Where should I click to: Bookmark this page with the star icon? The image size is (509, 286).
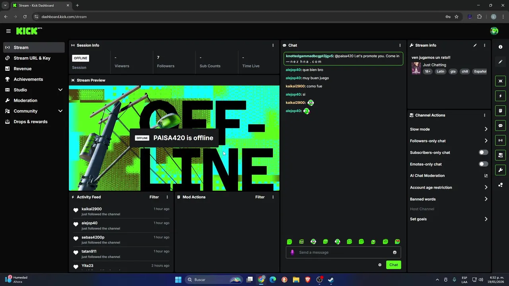457,17
